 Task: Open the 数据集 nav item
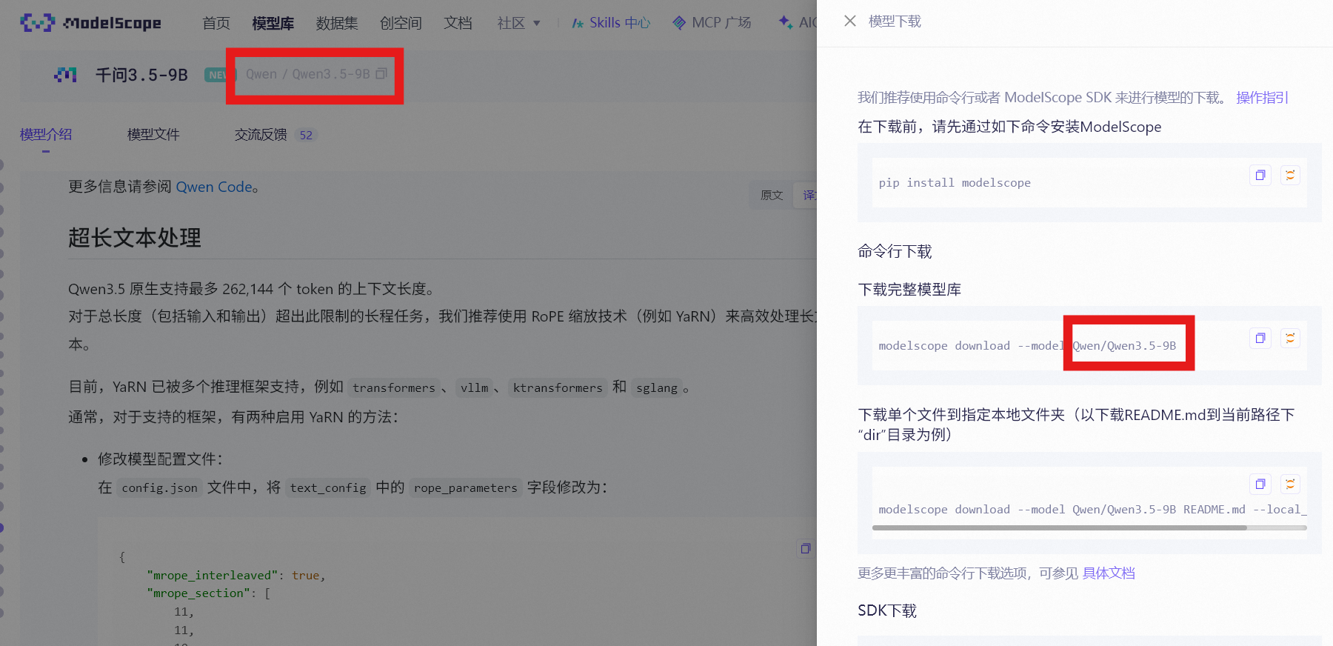337,23
